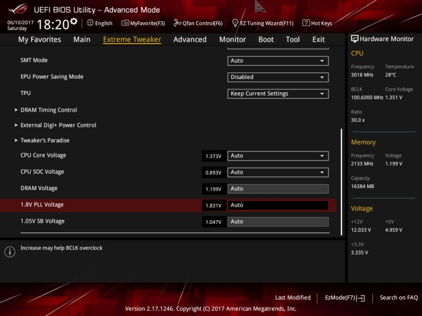Click the TPU label
Screen dimensions: 422x316
[x=25, y=93]
